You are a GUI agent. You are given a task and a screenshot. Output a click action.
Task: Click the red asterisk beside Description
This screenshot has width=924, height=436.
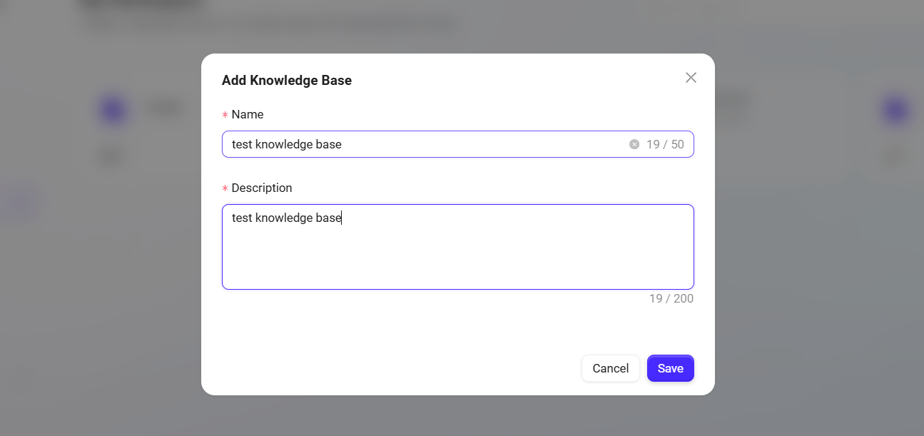225,188
